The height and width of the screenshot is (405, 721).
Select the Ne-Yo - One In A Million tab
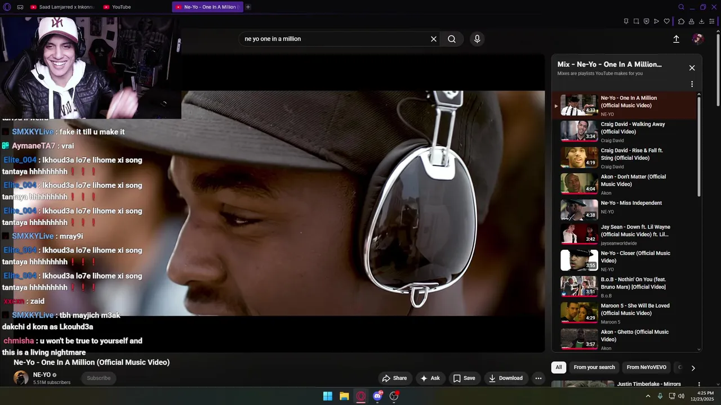coord(207,7)
